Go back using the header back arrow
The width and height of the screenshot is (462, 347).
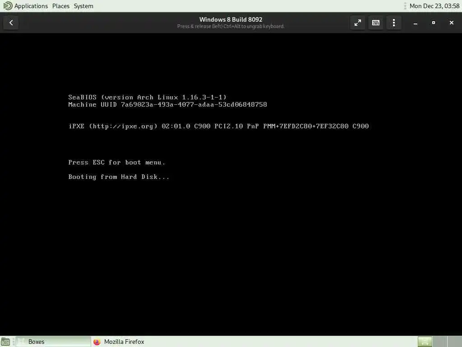tap(11, 23)
